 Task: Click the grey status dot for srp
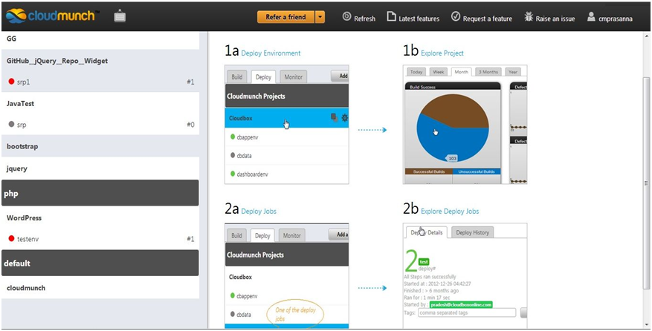(x=11, y=124)
